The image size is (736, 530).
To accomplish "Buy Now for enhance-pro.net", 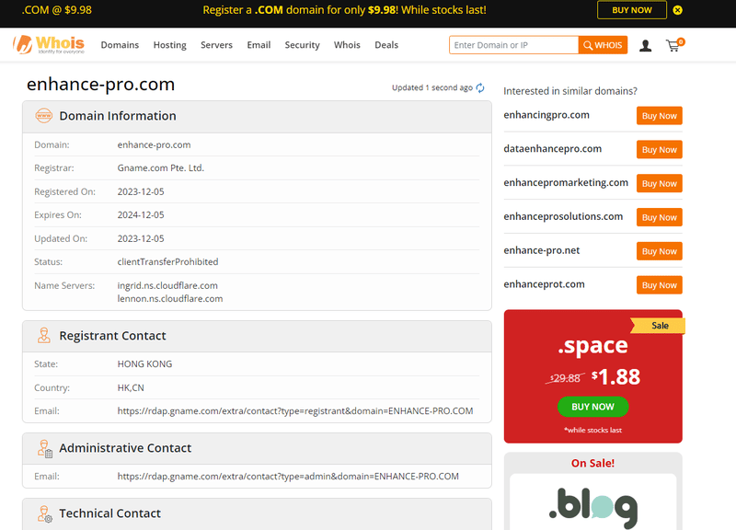I will click(659, 251).
